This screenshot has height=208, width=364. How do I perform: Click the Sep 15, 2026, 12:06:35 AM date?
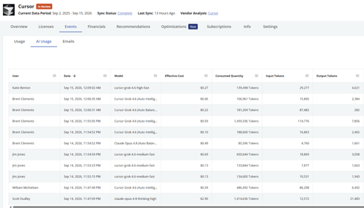point(82,99)
